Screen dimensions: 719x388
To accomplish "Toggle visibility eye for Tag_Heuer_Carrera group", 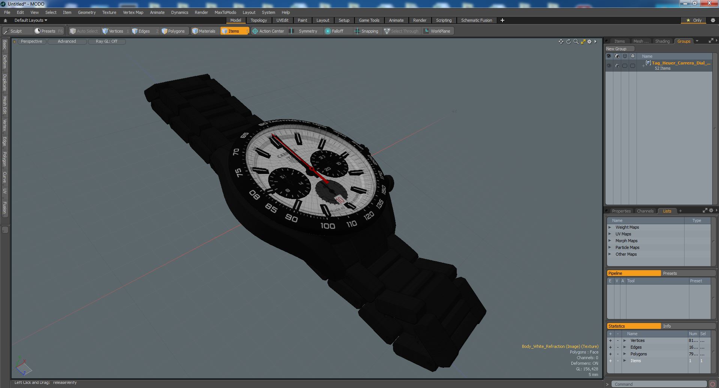I will (609, 66).
